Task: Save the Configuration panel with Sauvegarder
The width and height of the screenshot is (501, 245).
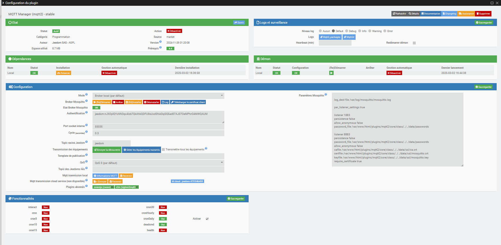Action: 484,87
